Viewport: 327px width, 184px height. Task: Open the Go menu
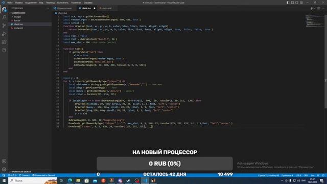[x=50, y=3]
